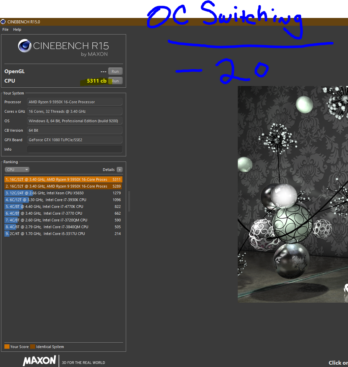Image resolution: width=348 pixels, height=367 pixels.
Task: Select the Intel Core i7-3720QM ranking row
Action: (x=63, y=220)
